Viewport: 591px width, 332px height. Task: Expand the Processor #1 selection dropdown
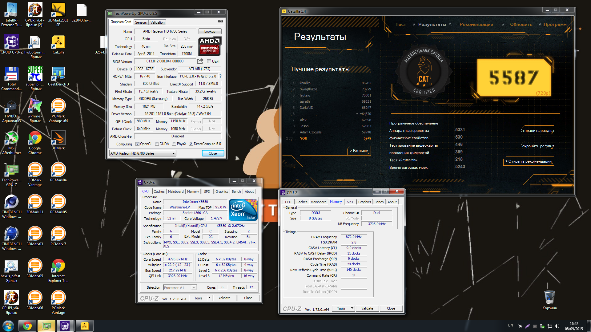[194, 288]
